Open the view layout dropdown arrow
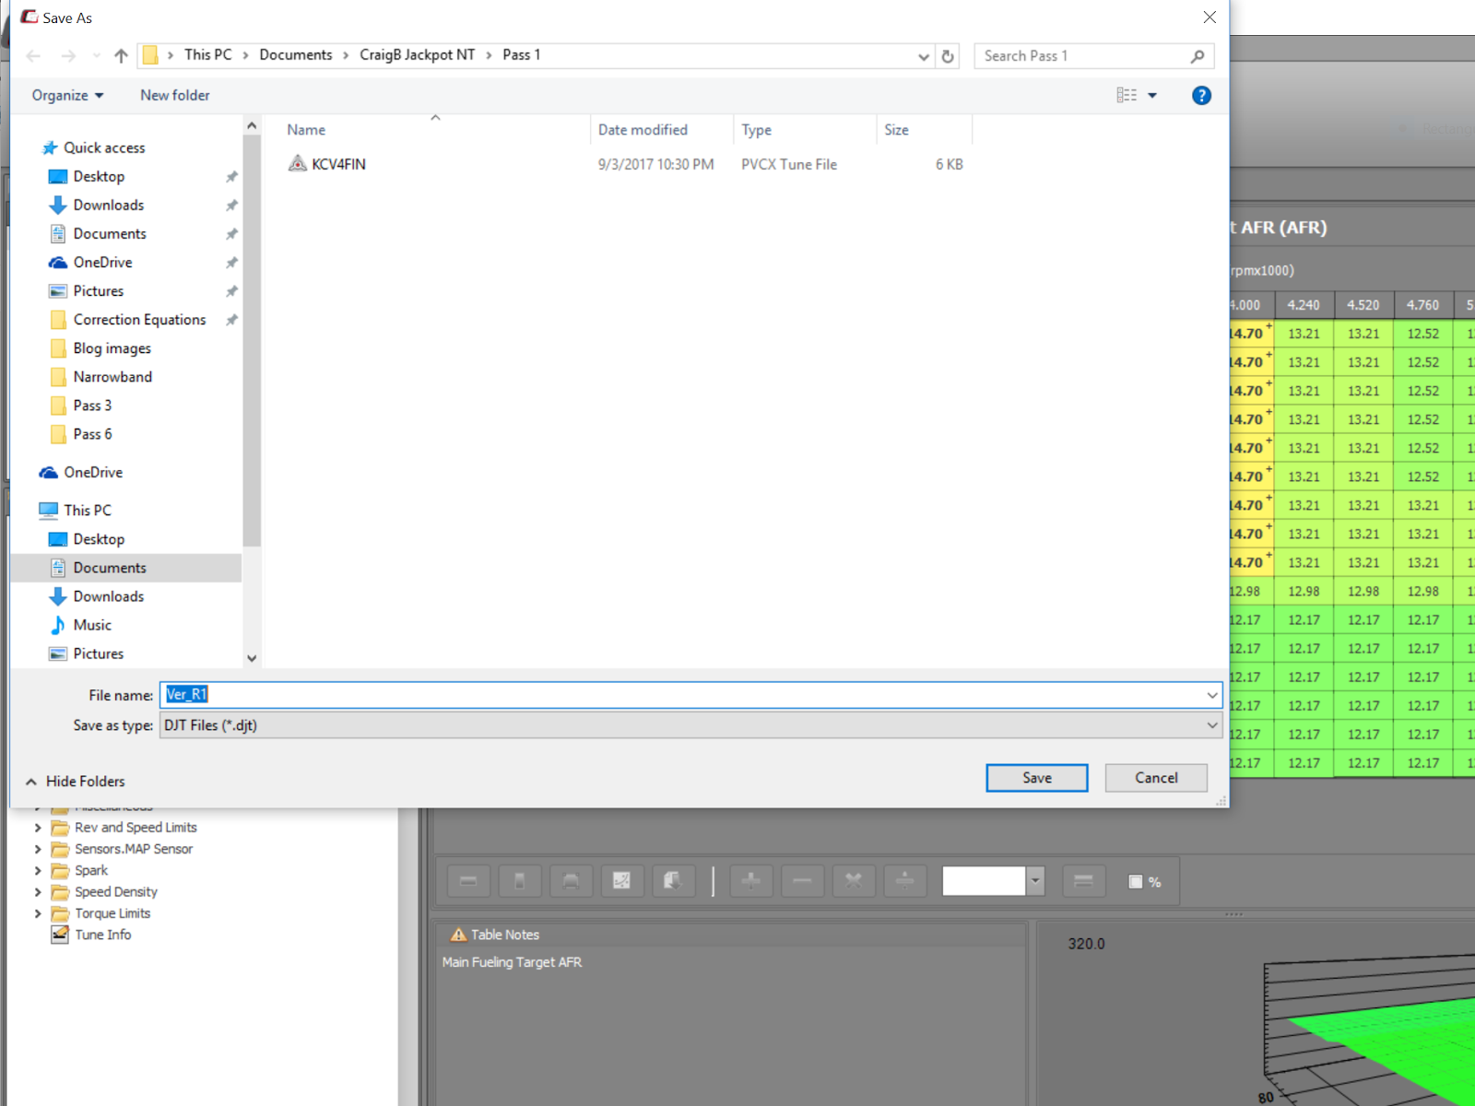 pos(1152,95)
